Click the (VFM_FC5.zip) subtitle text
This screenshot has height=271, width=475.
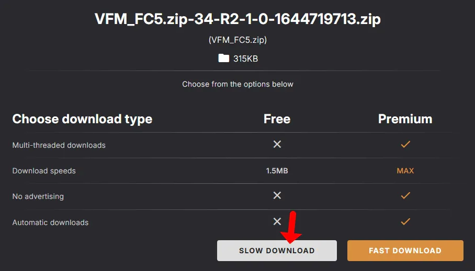point(237,40)
